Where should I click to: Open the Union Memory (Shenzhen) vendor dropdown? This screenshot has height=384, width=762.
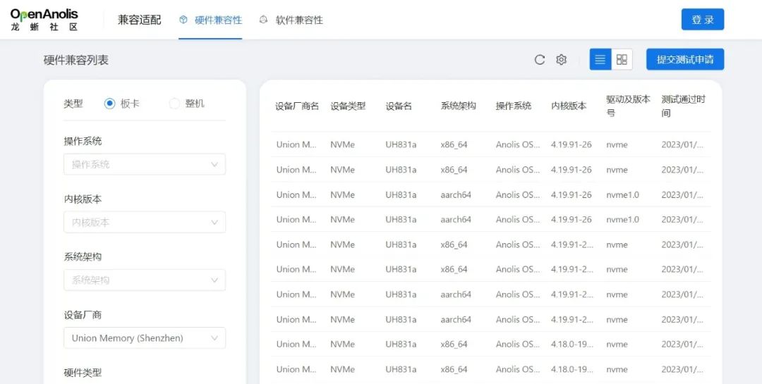pos(145,338)
